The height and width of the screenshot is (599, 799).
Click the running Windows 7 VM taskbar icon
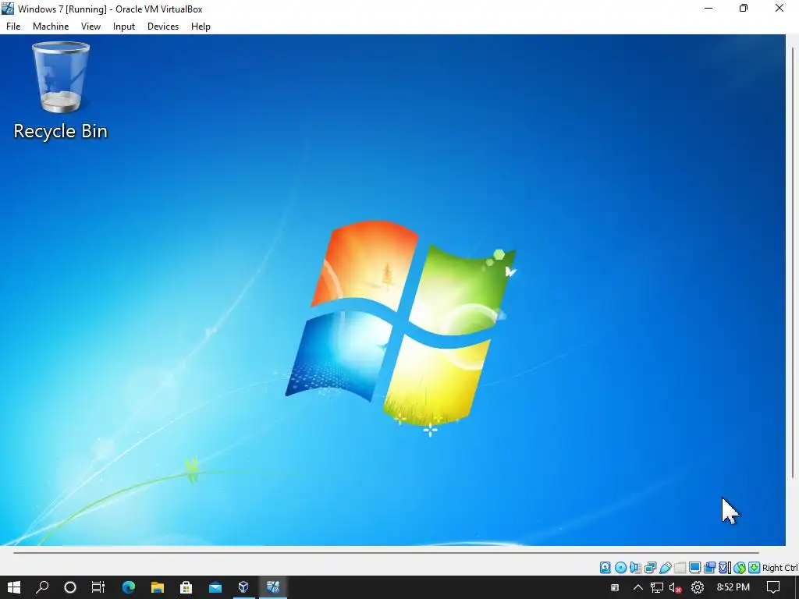tap(272, 587)
